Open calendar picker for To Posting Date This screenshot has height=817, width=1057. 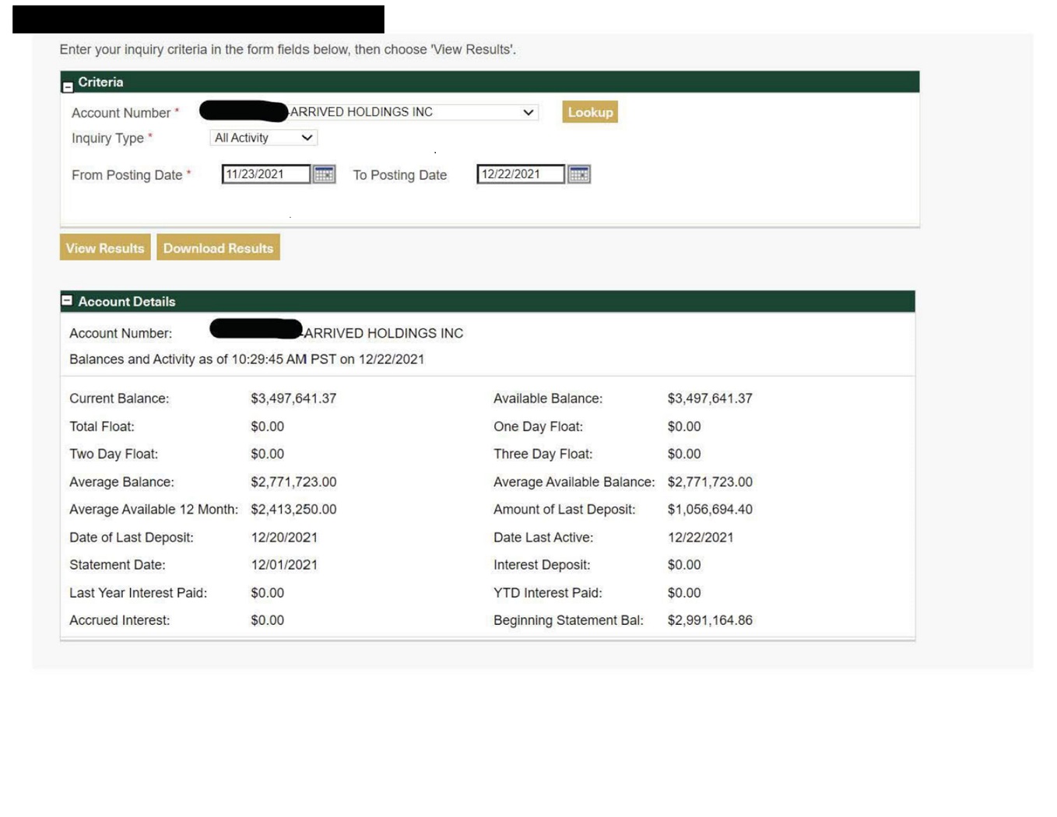point(578,174)
